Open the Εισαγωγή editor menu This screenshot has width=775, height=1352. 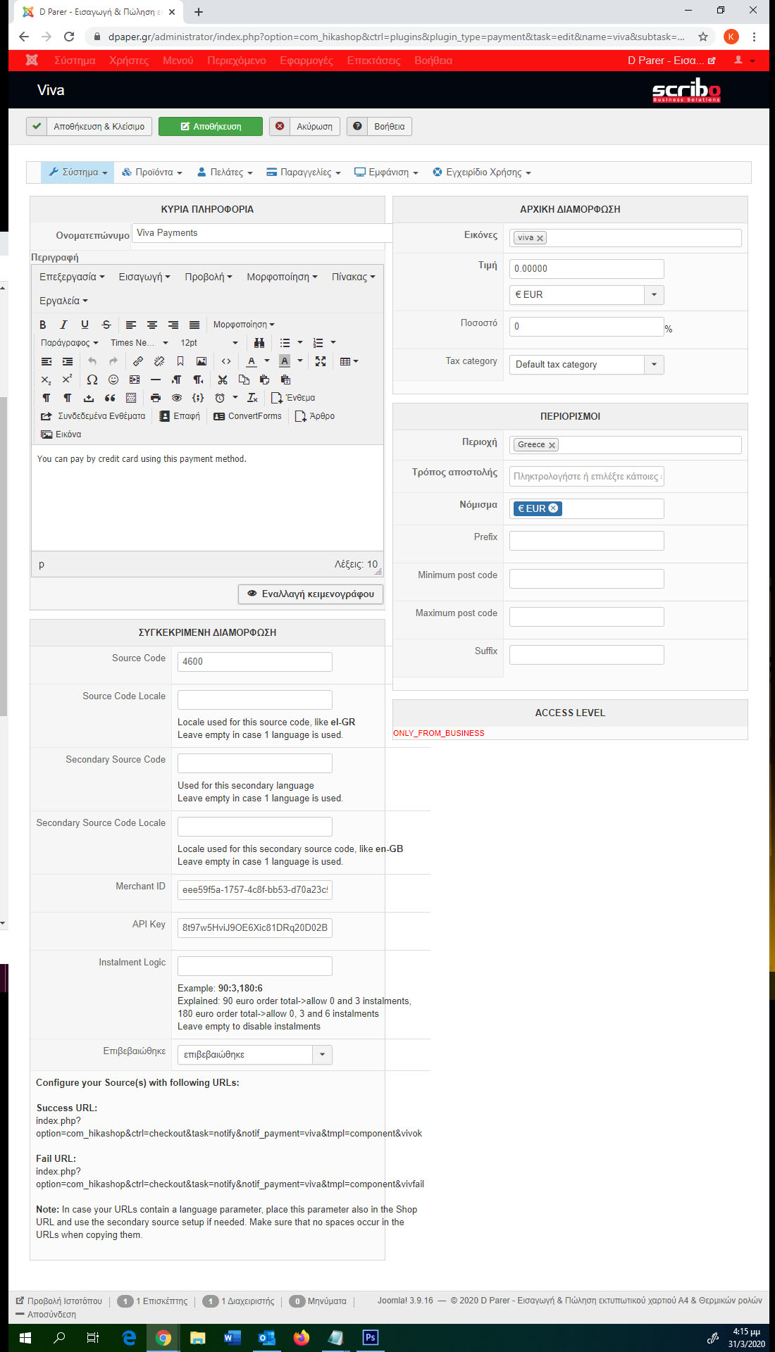(x=144, y=277)
